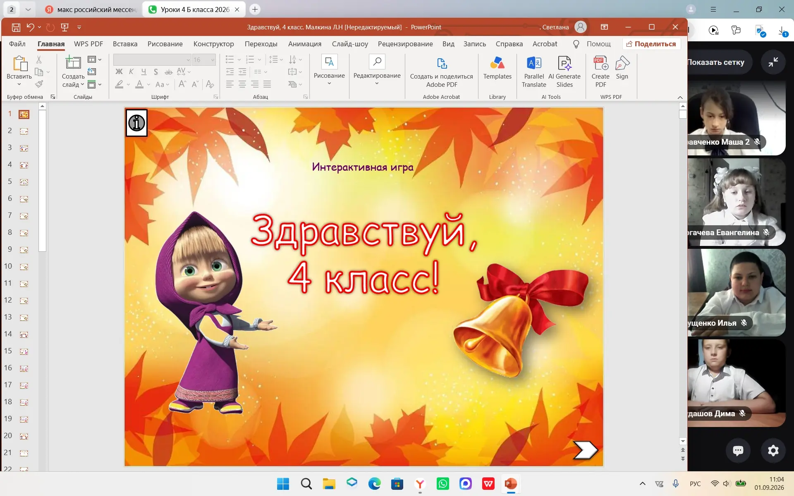The image size is (794, 496).
Task: Switch to the Вставка tab
Action: pyautogui.click(x=125, y=44)
